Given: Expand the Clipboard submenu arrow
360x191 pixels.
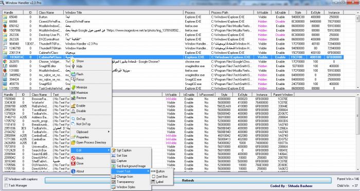Looking at the screenshot, I should 109,132.
